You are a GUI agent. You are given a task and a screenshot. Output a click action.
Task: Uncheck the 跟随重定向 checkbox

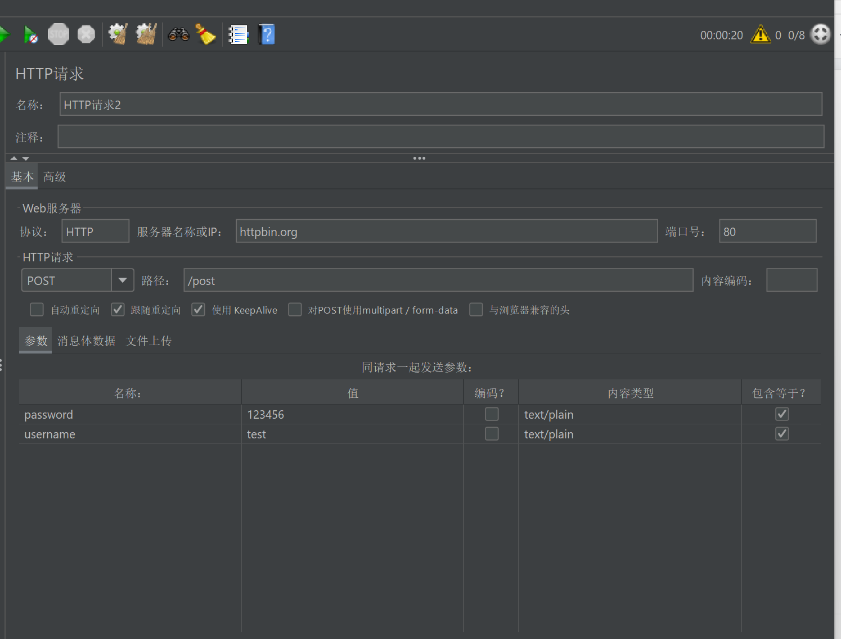coord(118,310)
